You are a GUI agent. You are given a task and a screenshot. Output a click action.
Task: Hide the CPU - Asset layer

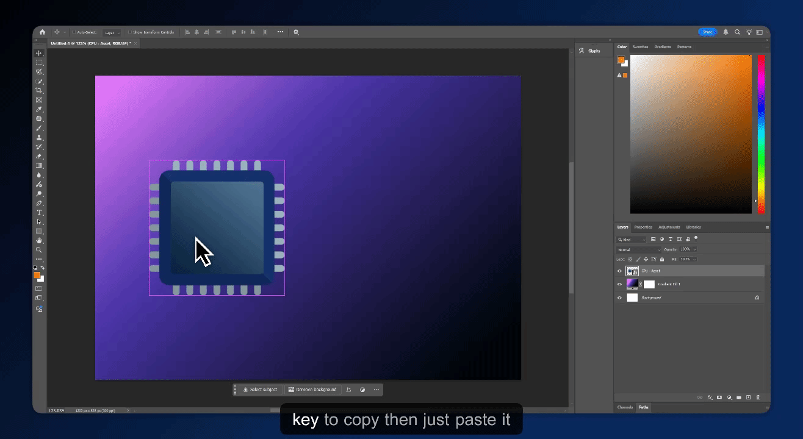point(619,271)
